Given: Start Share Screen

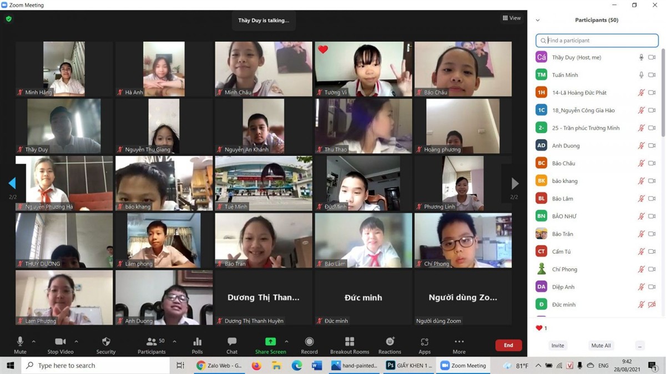Looking at the screenshot, I should [270, 342].
